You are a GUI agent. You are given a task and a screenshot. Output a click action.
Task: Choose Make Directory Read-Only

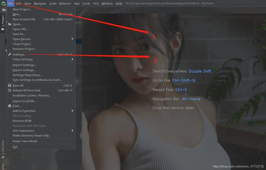tap(31, 136)
